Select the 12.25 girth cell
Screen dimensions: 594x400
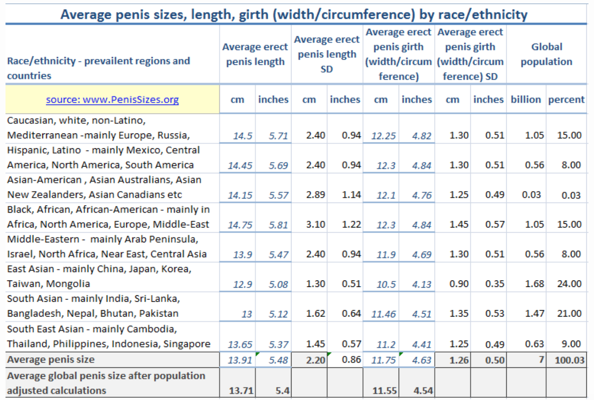click(x=383, y=136)
